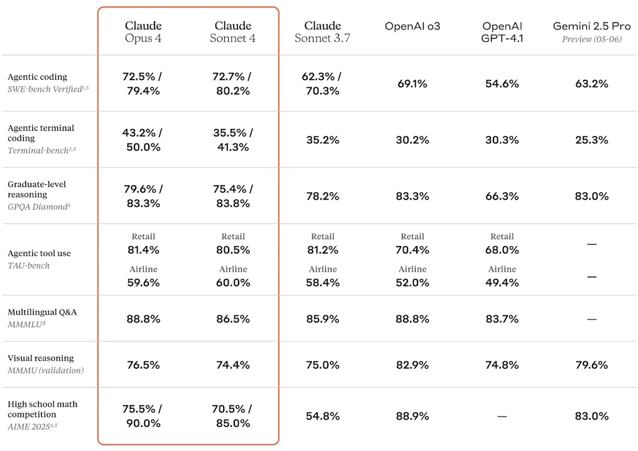Click Opus 4's 72.5% / 79.4% SWE-bench score
638x451 pixels.
point(143,83)
